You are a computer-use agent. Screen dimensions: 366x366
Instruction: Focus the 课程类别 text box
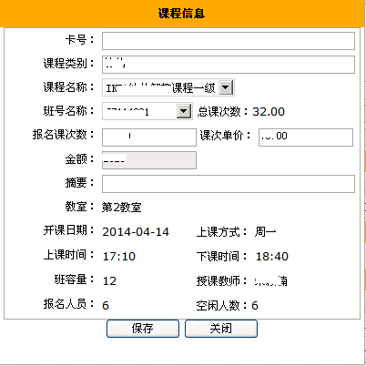tap(229, 65)
